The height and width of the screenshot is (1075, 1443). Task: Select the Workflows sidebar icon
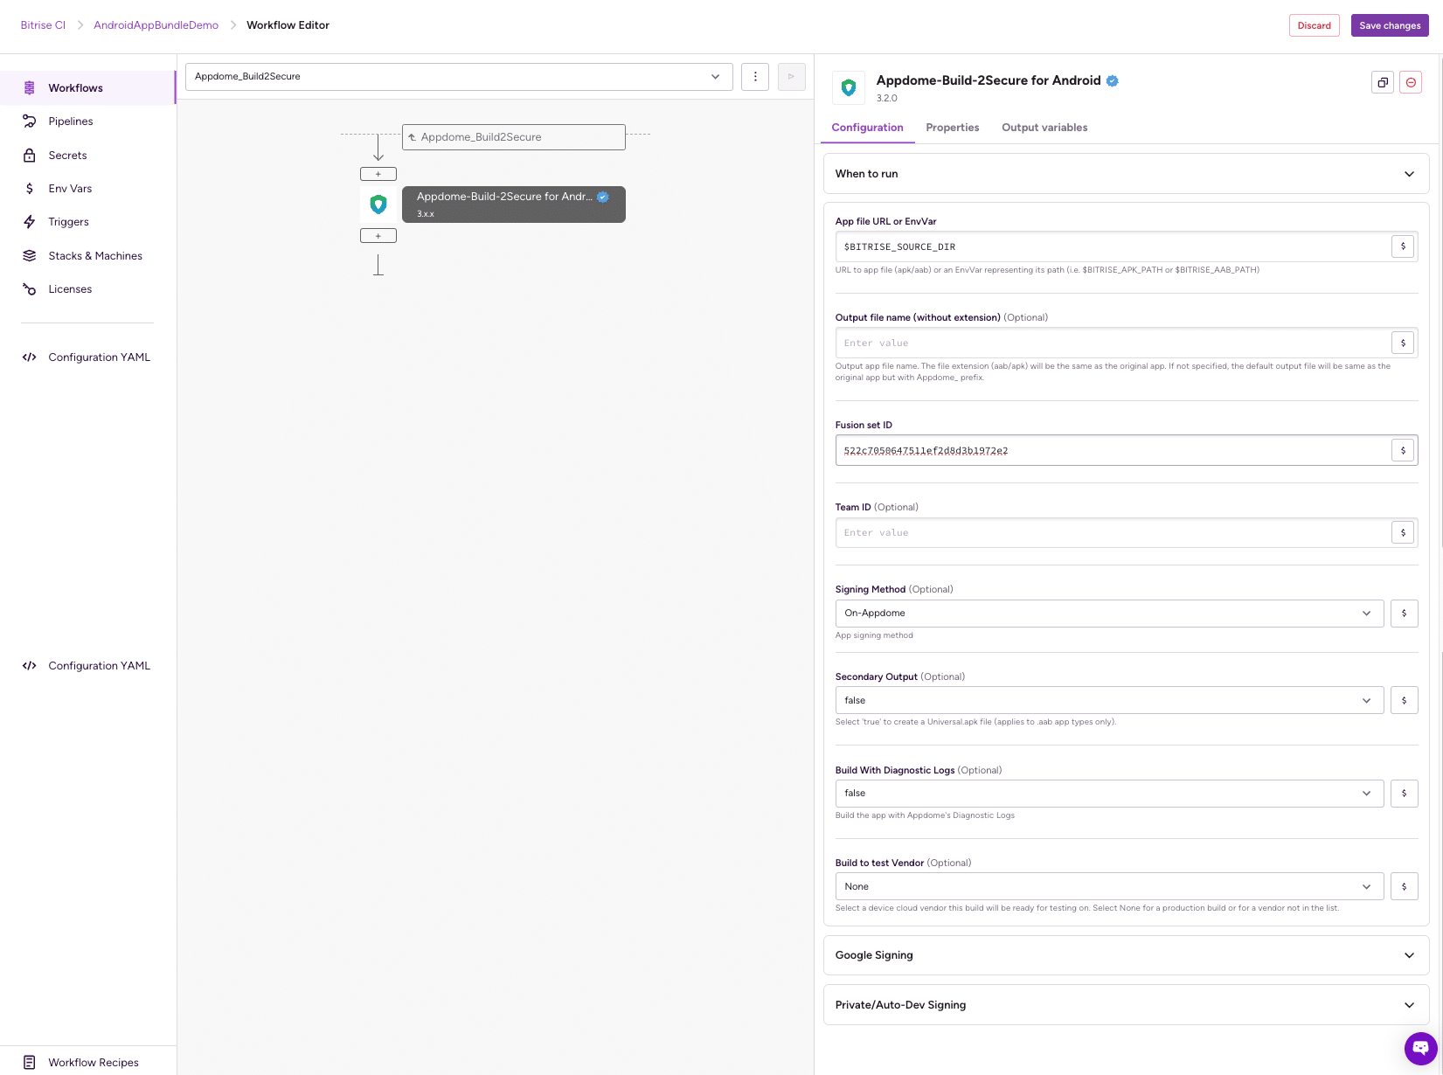coord(29,87)
